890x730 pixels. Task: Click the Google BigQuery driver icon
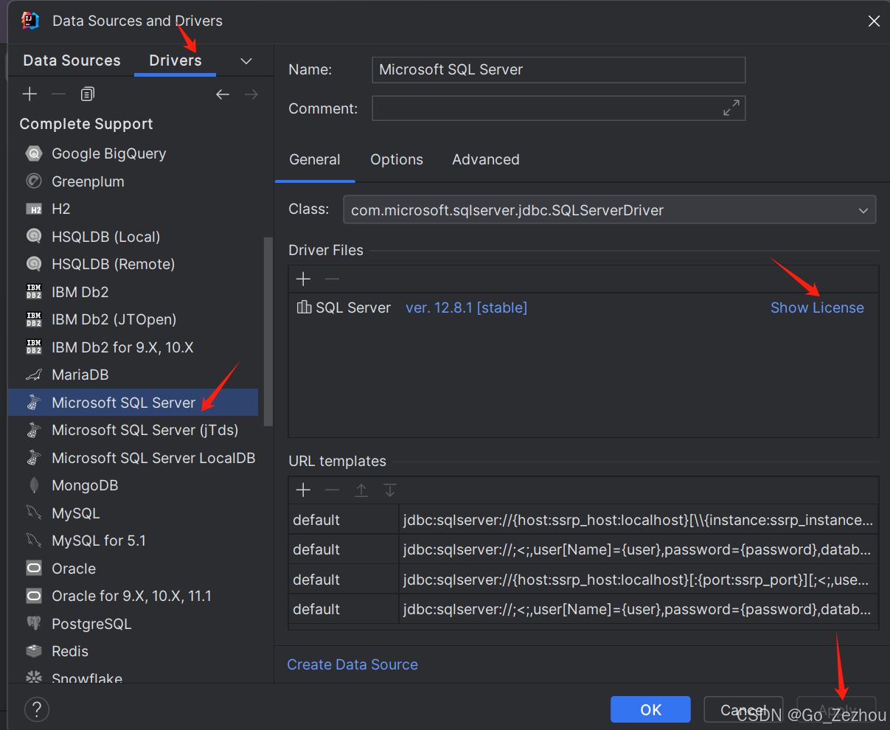[34, 154]
